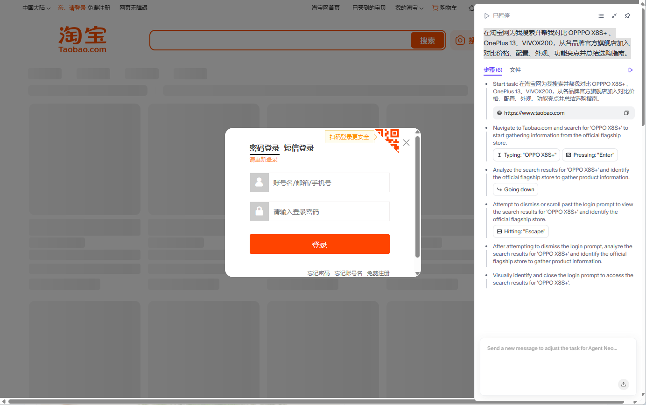This screenshot has width=646, height=405.
Task: Switch to 短信登录 tab
Action: point(299,148)
